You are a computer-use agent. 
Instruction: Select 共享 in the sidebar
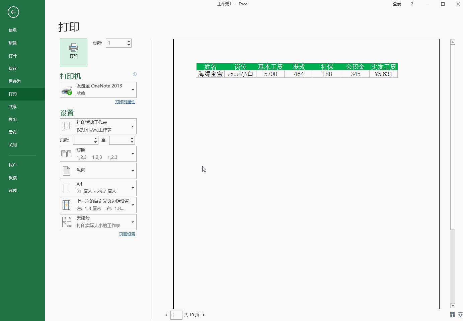22,107
